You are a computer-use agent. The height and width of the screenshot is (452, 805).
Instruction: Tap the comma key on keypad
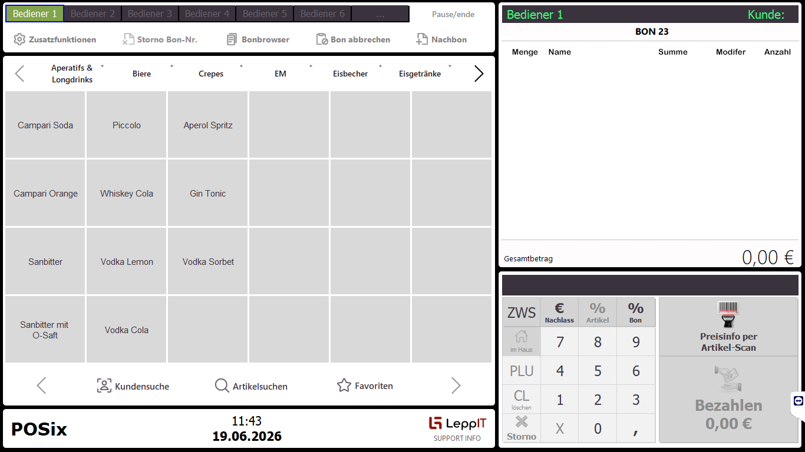click(x=636, y=428)
